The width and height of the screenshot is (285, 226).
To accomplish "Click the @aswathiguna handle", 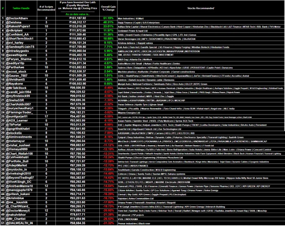I will click(x=16, y=55).
